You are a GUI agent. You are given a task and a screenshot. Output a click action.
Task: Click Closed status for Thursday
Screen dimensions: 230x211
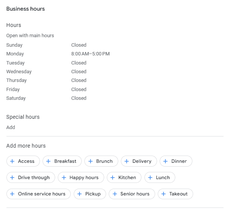tap(79, 80)
